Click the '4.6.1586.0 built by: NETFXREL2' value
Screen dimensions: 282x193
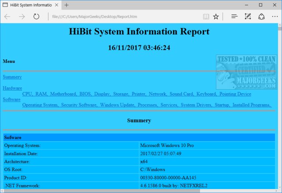174,186
